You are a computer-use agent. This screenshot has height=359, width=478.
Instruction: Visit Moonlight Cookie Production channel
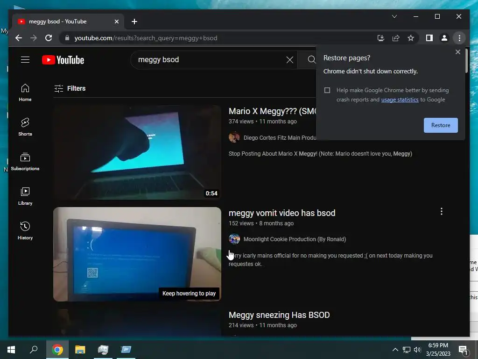pyautogui.click(x=295, y=239)
